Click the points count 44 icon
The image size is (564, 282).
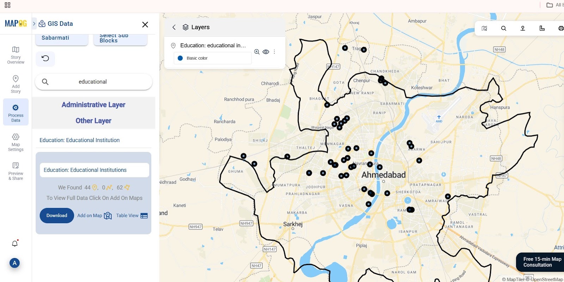(94, 188)
